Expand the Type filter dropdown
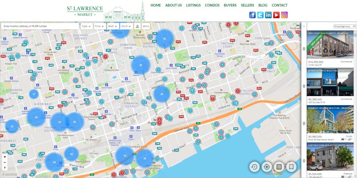 [x=86, y=26]
